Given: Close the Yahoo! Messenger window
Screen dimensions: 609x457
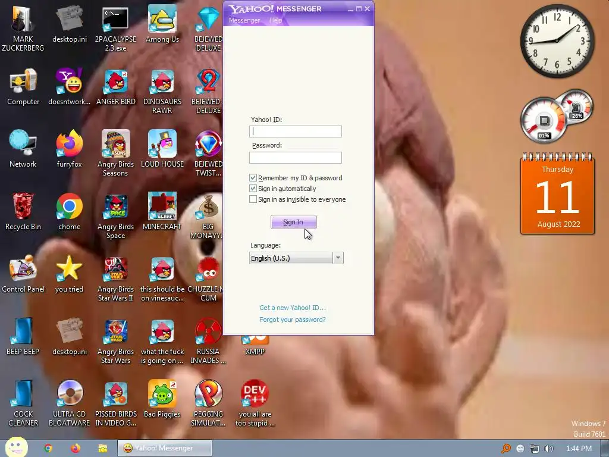Looking at the screenshot, I should point(368,8).
